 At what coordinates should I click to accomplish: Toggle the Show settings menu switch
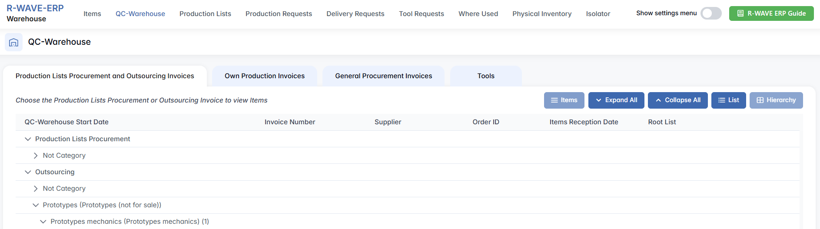710,13
